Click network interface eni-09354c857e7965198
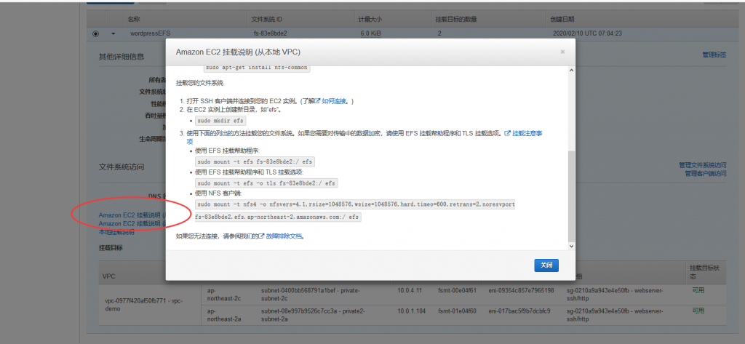Viewport: 745px width, 344px height. (x=521, y=290)
